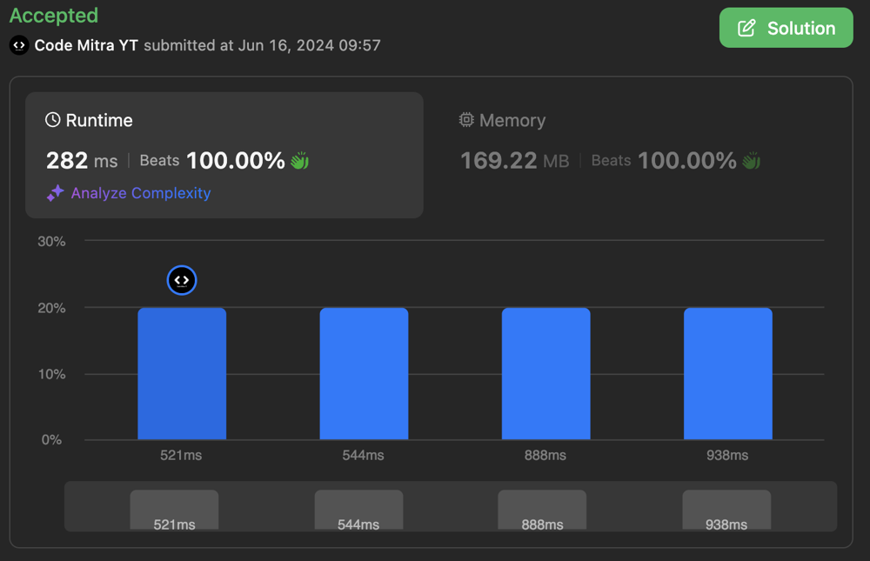Click the pencil icon inside the Solution button
The height and width of the screenshot is (561, 870).
[746, 27]
